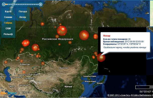This screenshot has height=98, width=153.
Task: Select the Снимки imagery layer
Action: (x=8, y=17)
